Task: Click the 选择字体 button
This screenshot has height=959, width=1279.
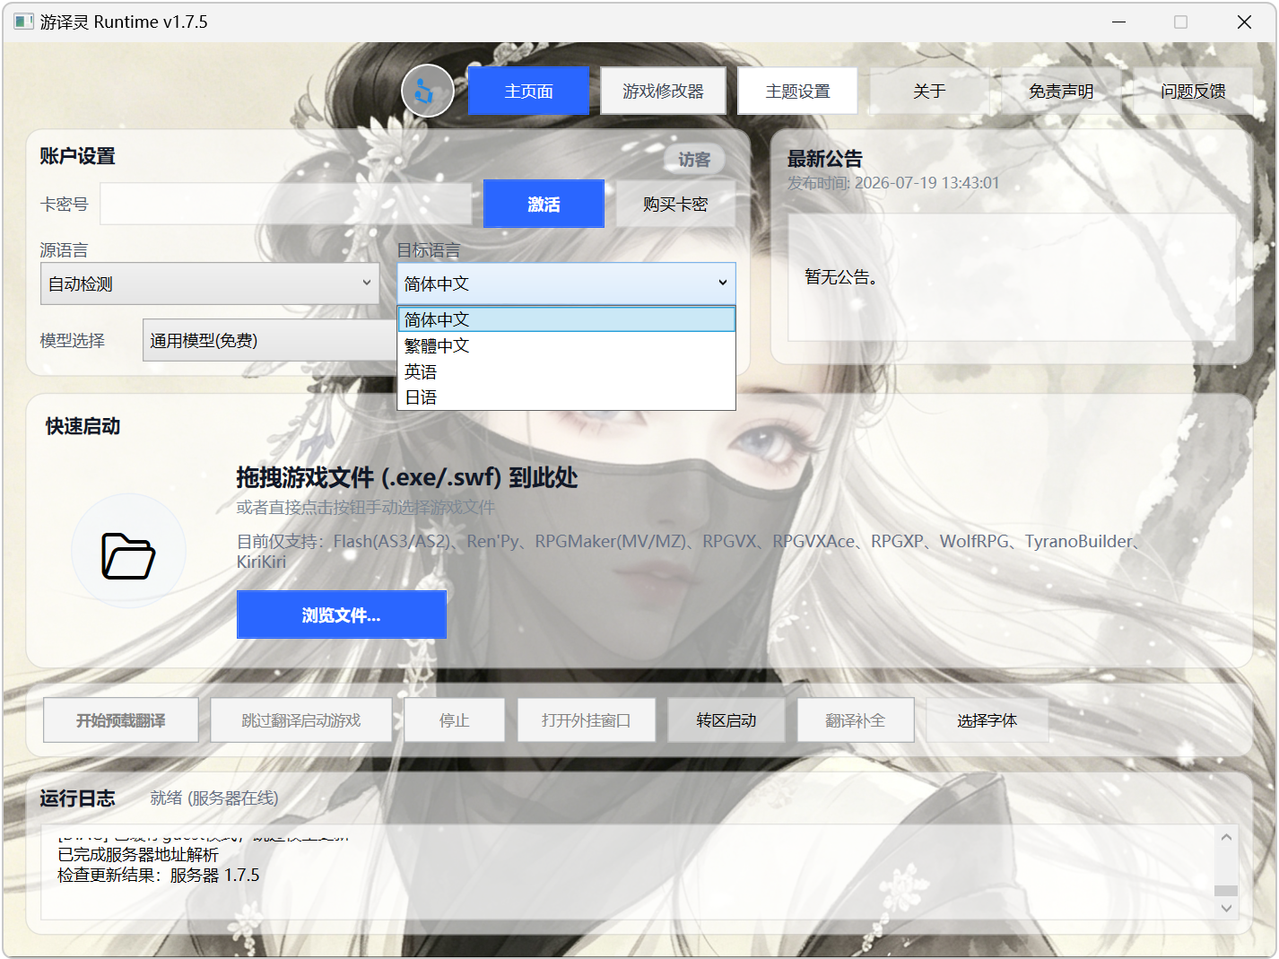Action: (988, 720)
